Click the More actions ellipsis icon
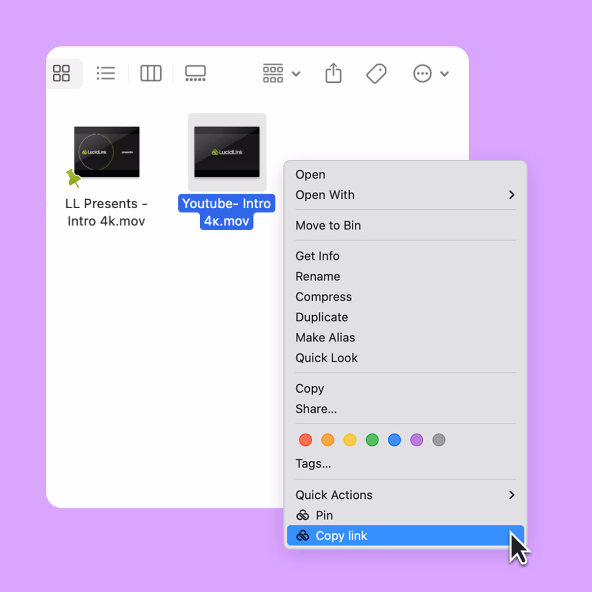 422,73
